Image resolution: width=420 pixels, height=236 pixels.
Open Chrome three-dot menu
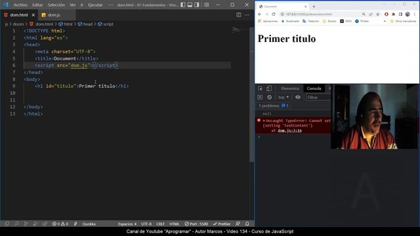[x=415, y=14]
